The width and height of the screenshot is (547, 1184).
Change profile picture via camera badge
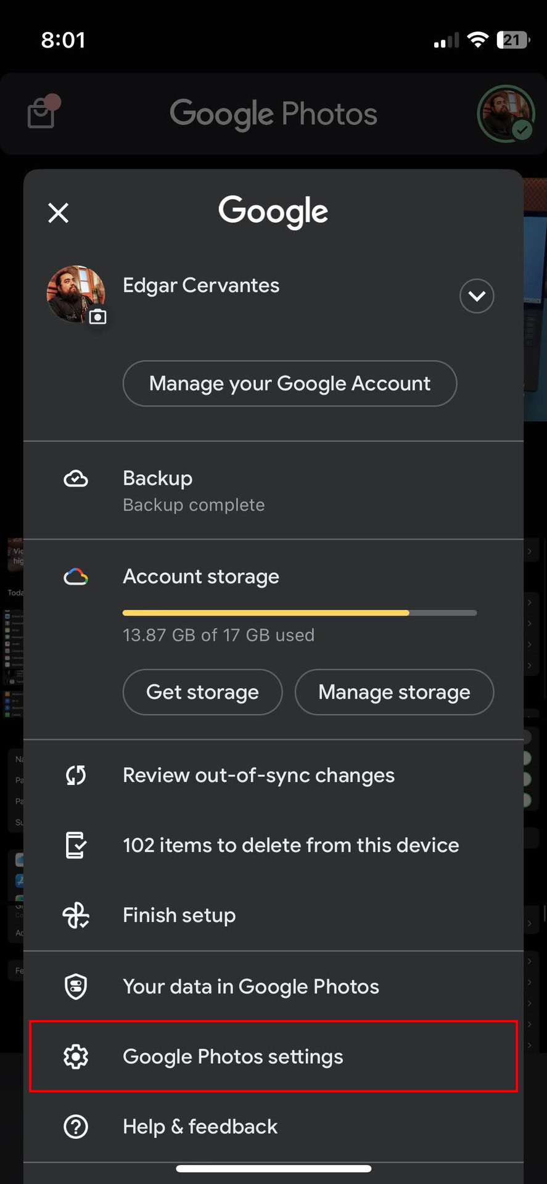coord(97,317)
